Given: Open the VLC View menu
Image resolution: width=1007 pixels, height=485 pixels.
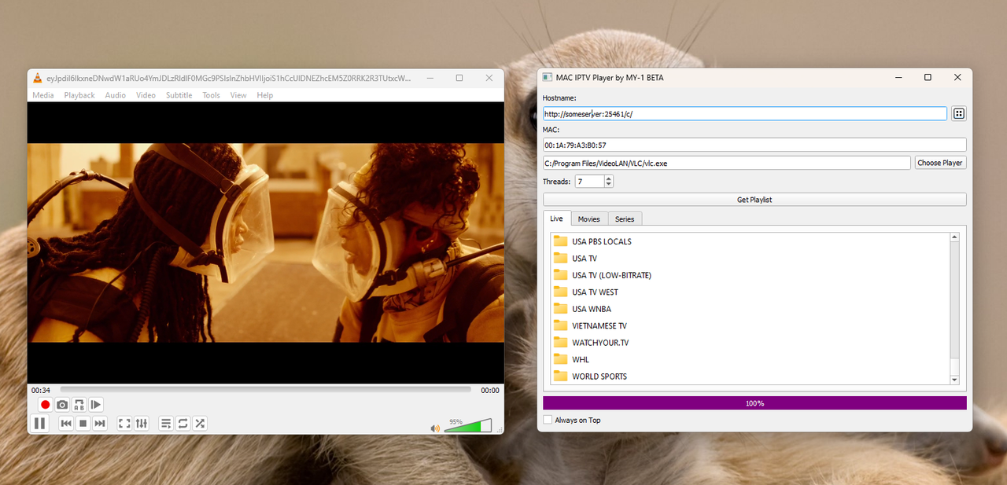Looking at the screenshot, I should [238, 95].
